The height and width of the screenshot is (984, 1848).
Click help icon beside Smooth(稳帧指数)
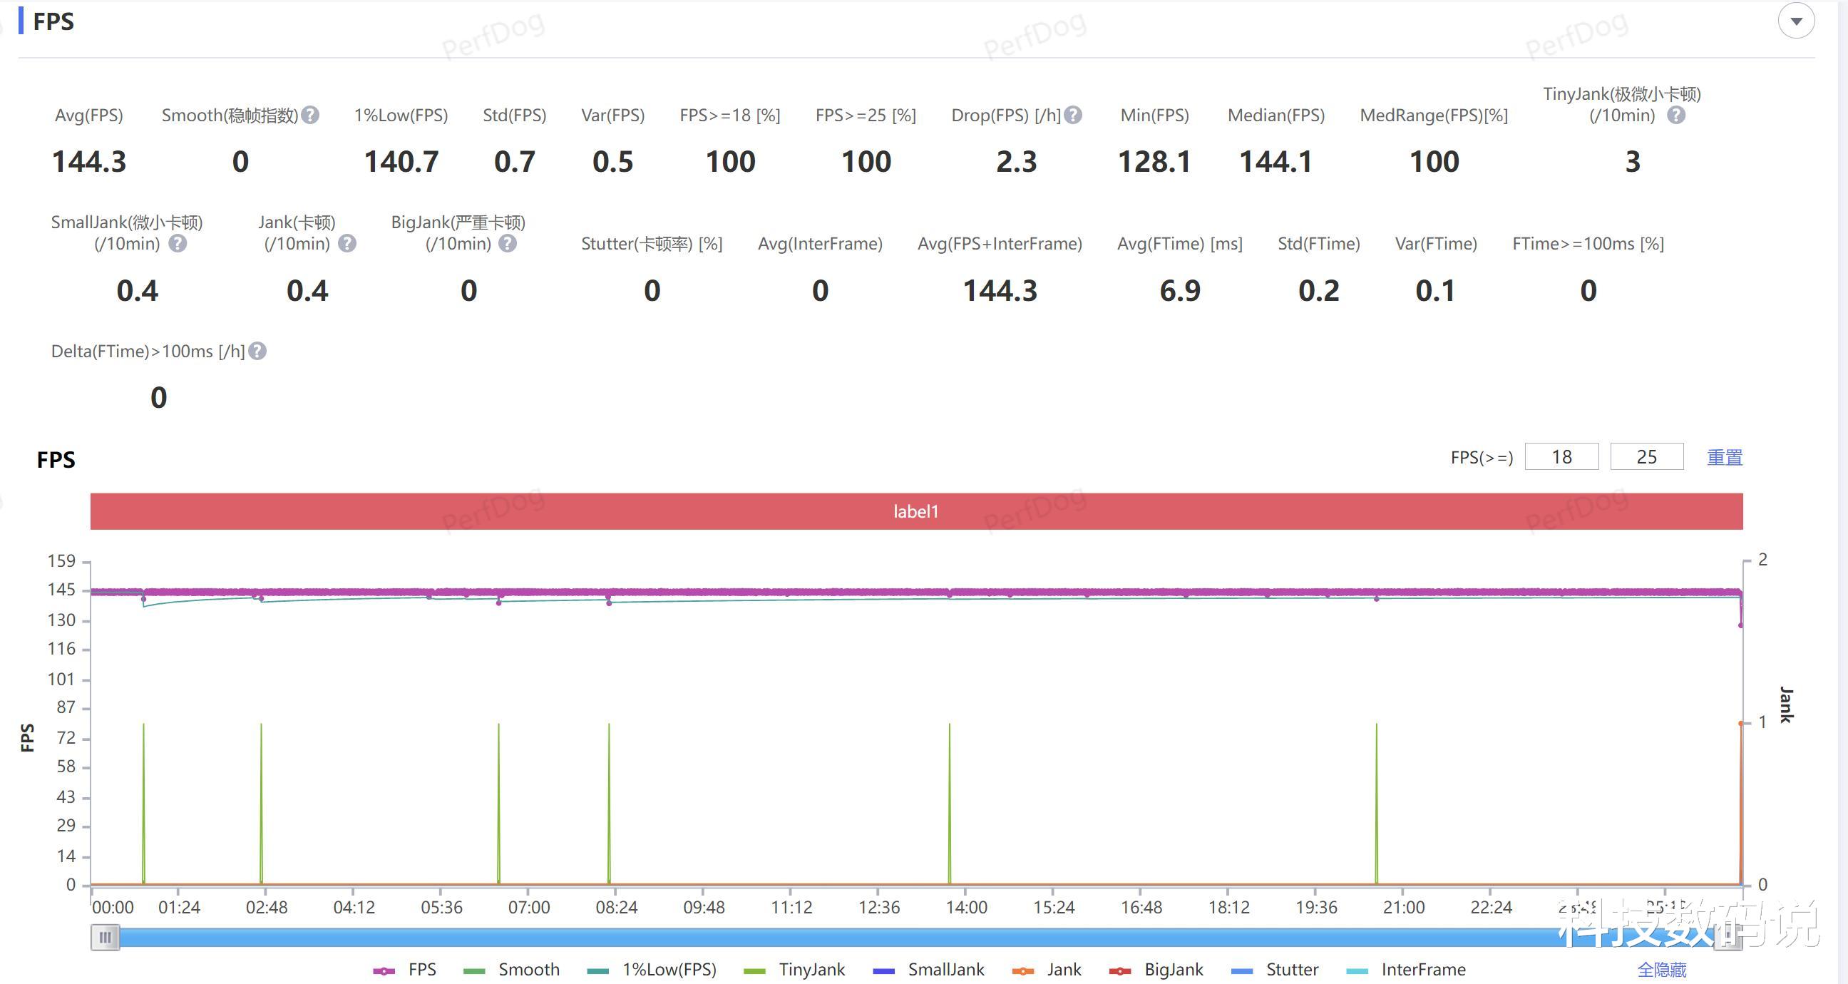pyautogui.click(x=310, y=116)
